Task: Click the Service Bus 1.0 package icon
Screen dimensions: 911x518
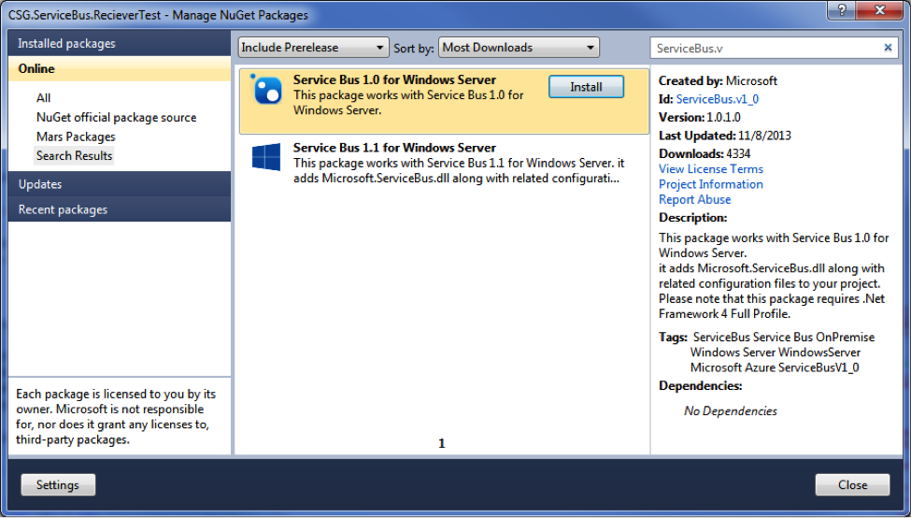Action: [266, 90]
